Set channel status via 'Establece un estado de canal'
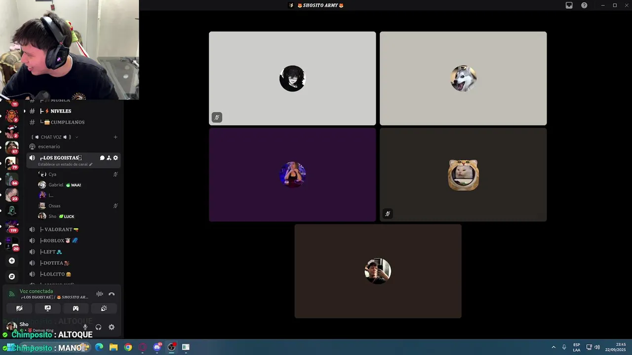This screenshot has width=632, height=355. (65, 164)
